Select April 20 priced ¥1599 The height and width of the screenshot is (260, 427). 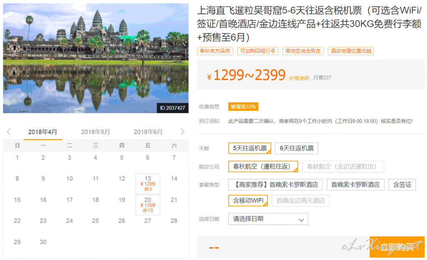click(x=148, y=205)
